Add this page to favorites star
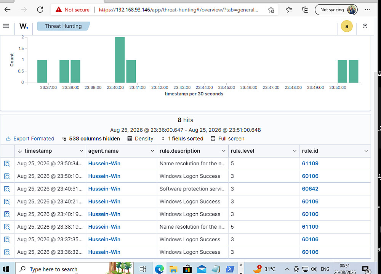 click(271, 10)
